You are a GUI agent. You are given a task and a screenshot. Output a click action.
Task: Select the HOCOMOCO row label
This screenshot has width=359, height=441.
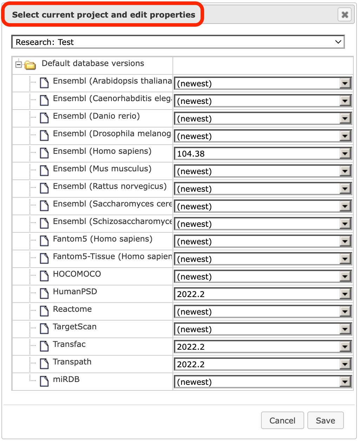(77, 274)
